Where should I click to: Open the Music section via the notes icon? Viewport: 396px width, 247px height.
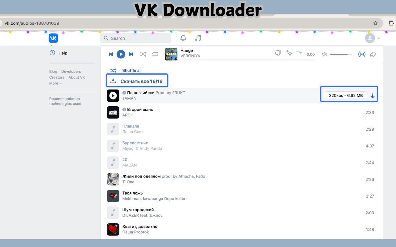pyautogui.click(x=198, y=38)
